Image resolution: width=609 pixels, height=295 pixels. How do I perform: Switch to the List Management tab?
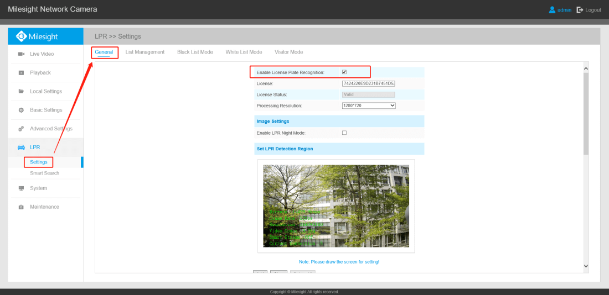pos(145,52)
